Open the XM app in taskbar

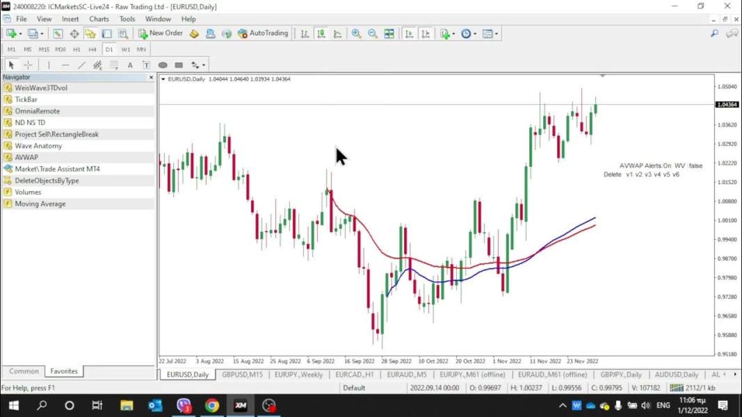pos(240,405)
